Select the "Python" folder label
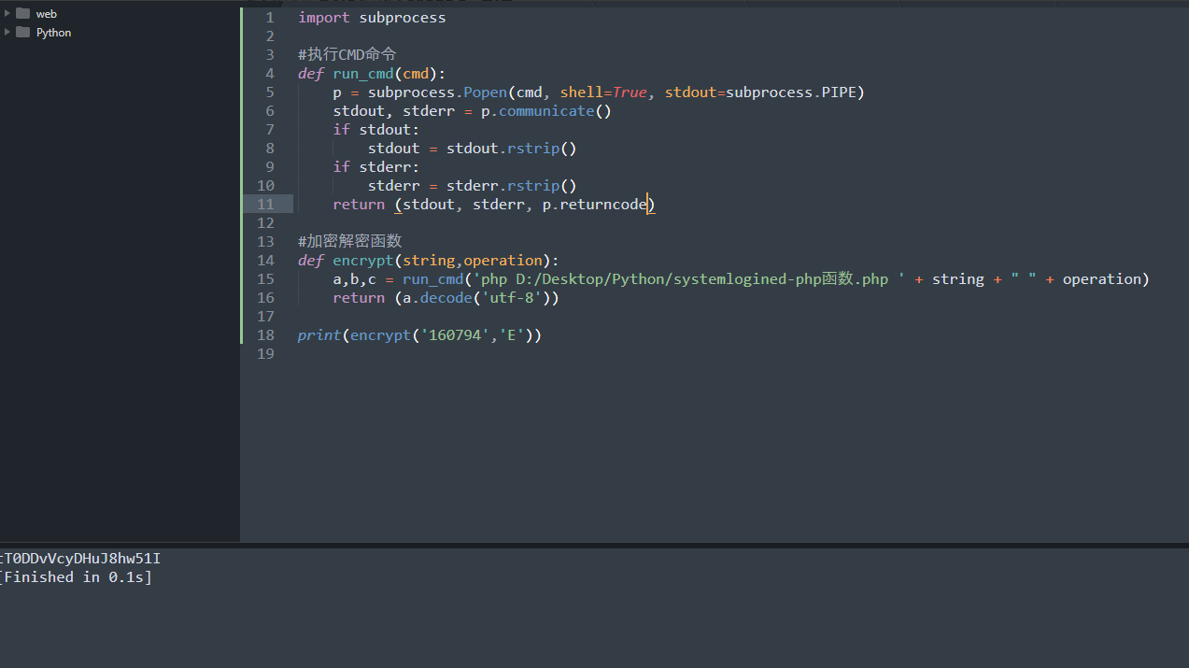The image size is (1189, 668). (x=53, y=33)
